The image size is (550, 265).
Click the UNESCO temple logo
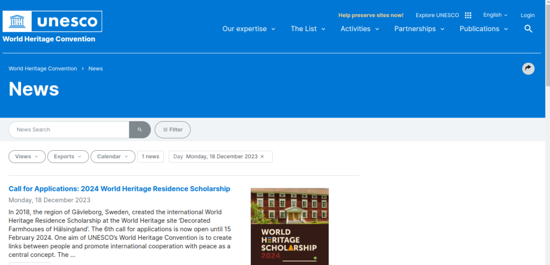17,21
